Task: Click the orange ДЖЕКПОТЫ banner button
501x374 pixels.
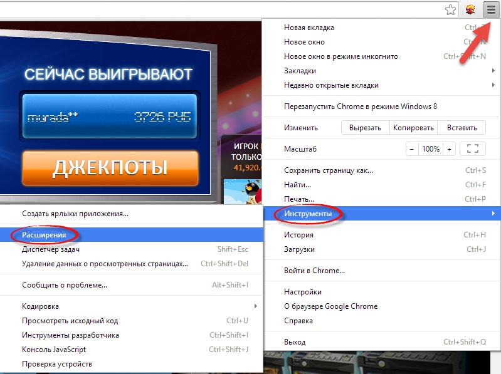Action: [x=110, y=168]
